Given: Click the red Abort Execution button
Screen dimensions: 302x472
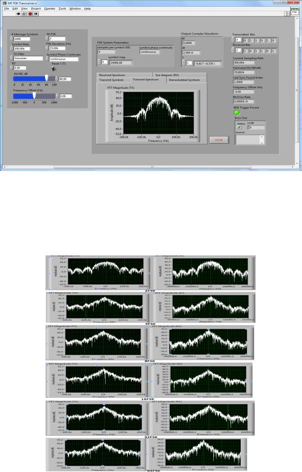Looking at the screenshot, I should tap(30, 13).
